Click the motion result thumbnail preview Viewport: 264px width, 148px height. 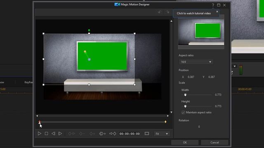(x=201, y=32)
